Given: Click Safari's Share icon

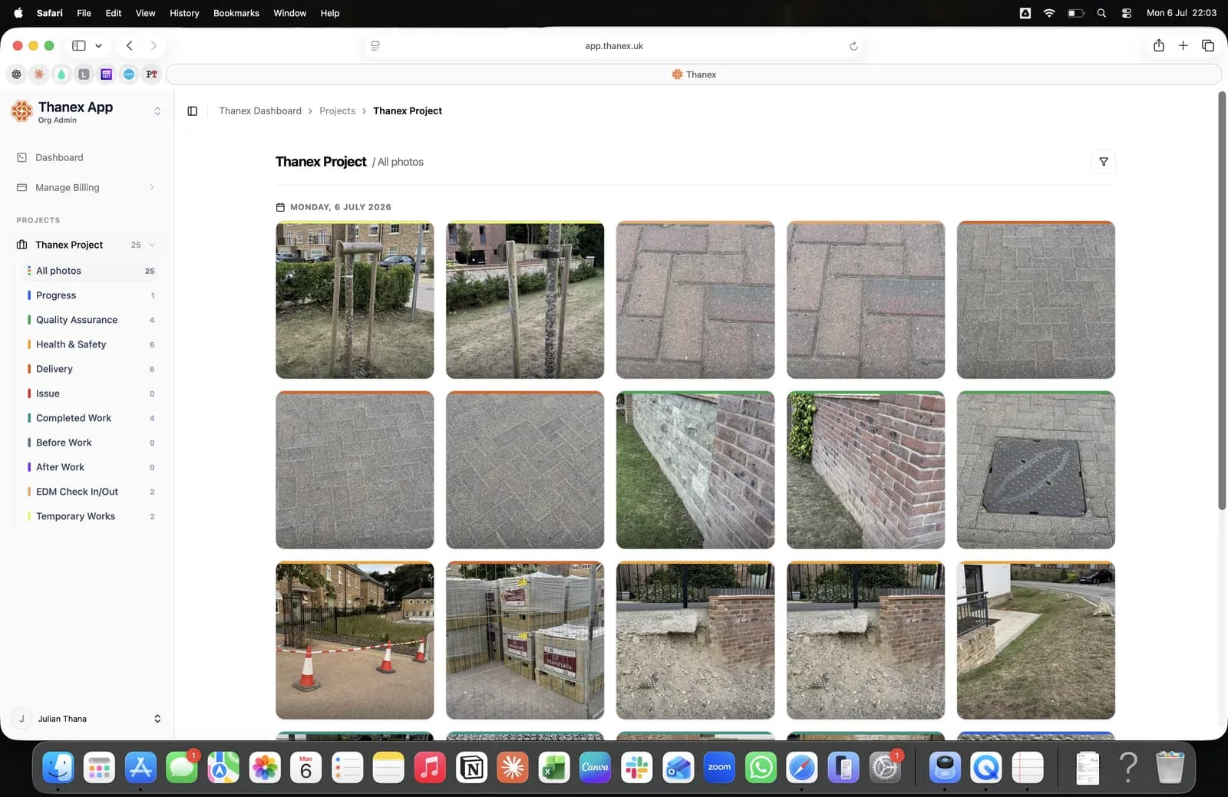Looking at the screenshot, I should click(1159, 46).
